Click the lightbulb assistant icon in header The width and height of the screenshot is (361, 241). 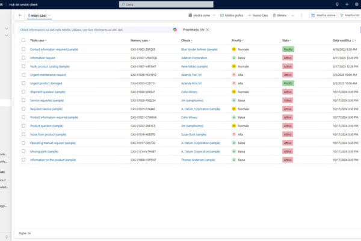pos(337,4)
